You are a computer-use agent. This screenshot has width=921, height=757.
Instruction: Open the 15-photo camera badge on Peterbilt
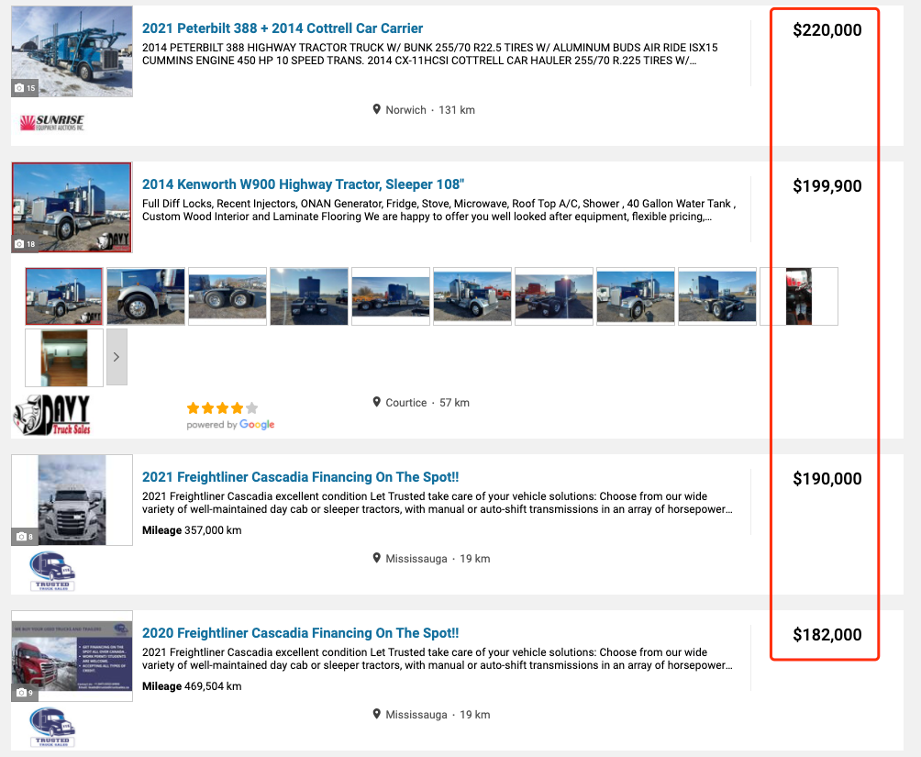[25, 88]
